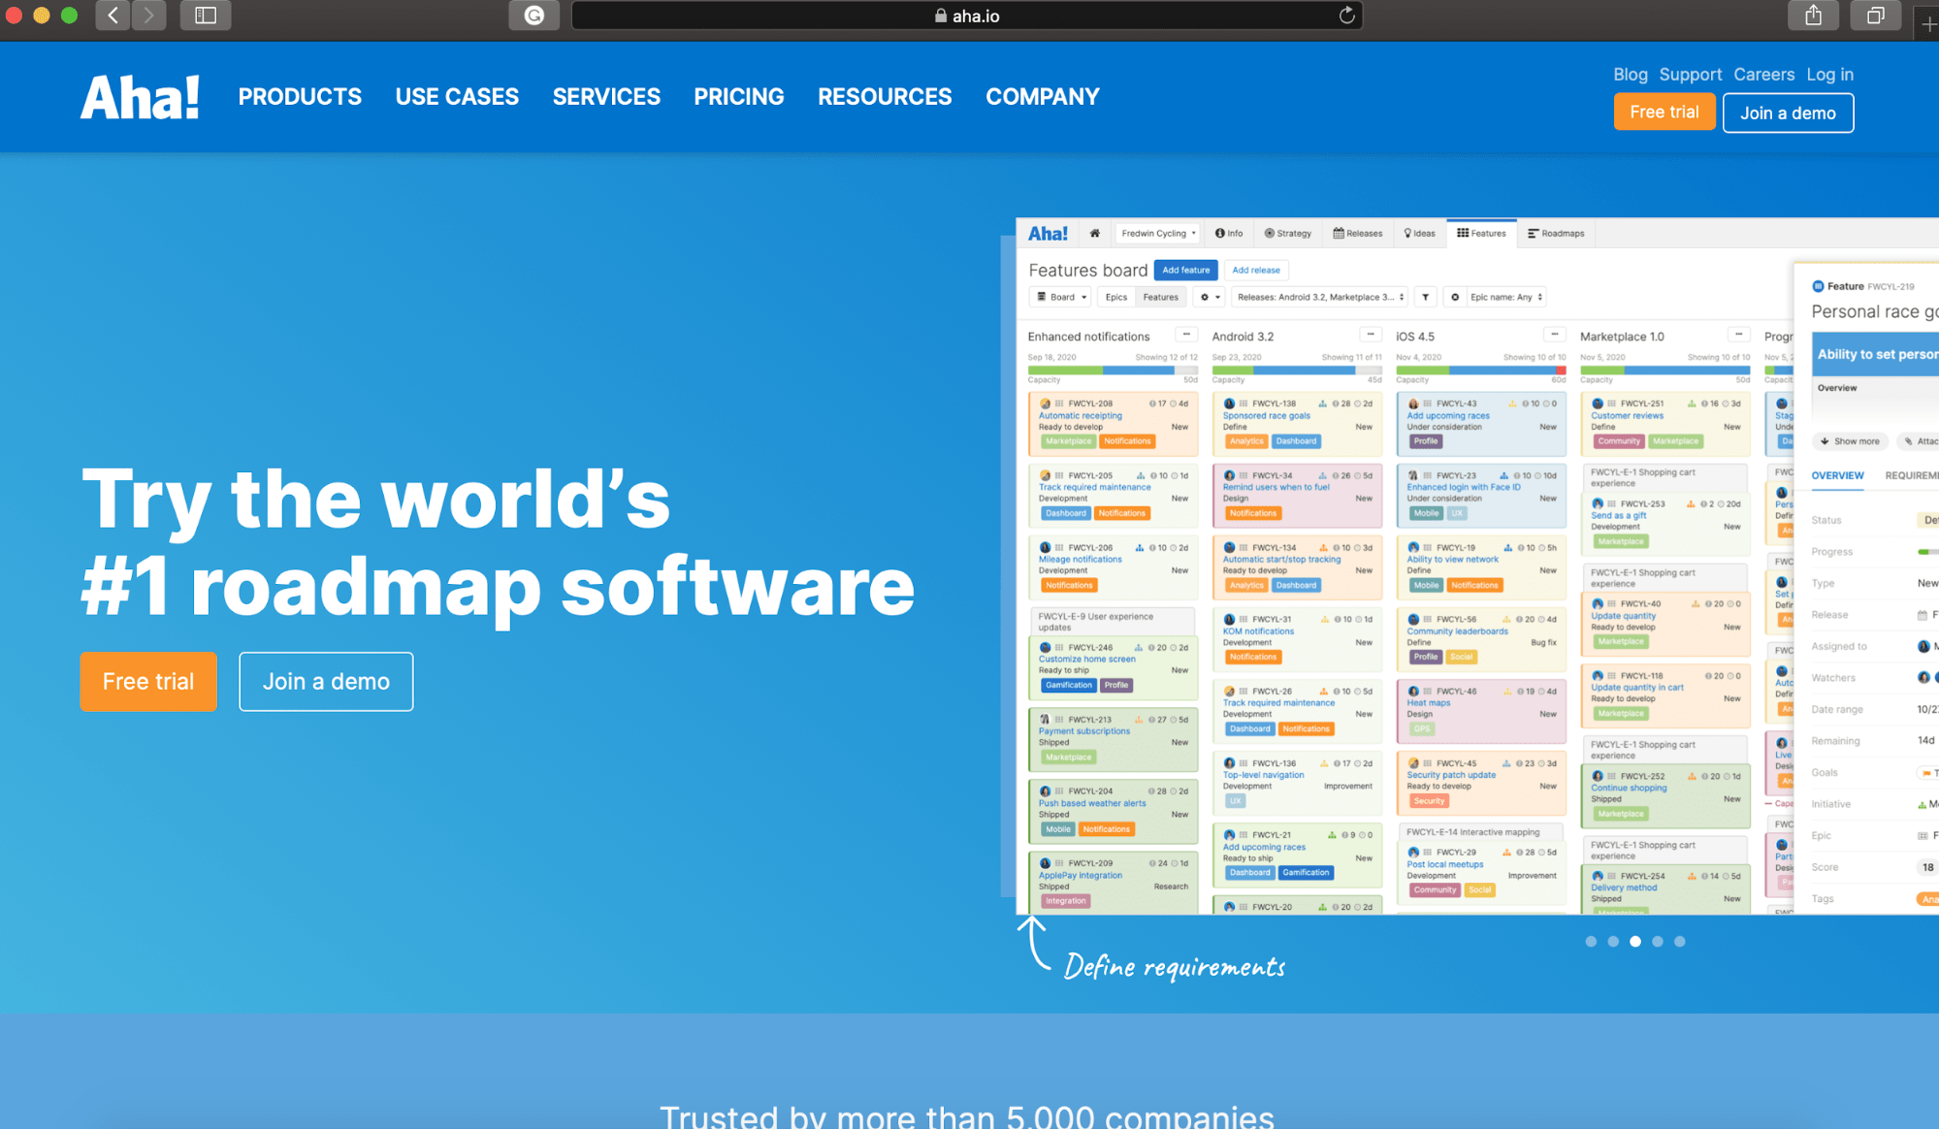Viewport: 1939px width, 1130px height.
Task: Open the Safari share icon
Action: click(1813, 16)
